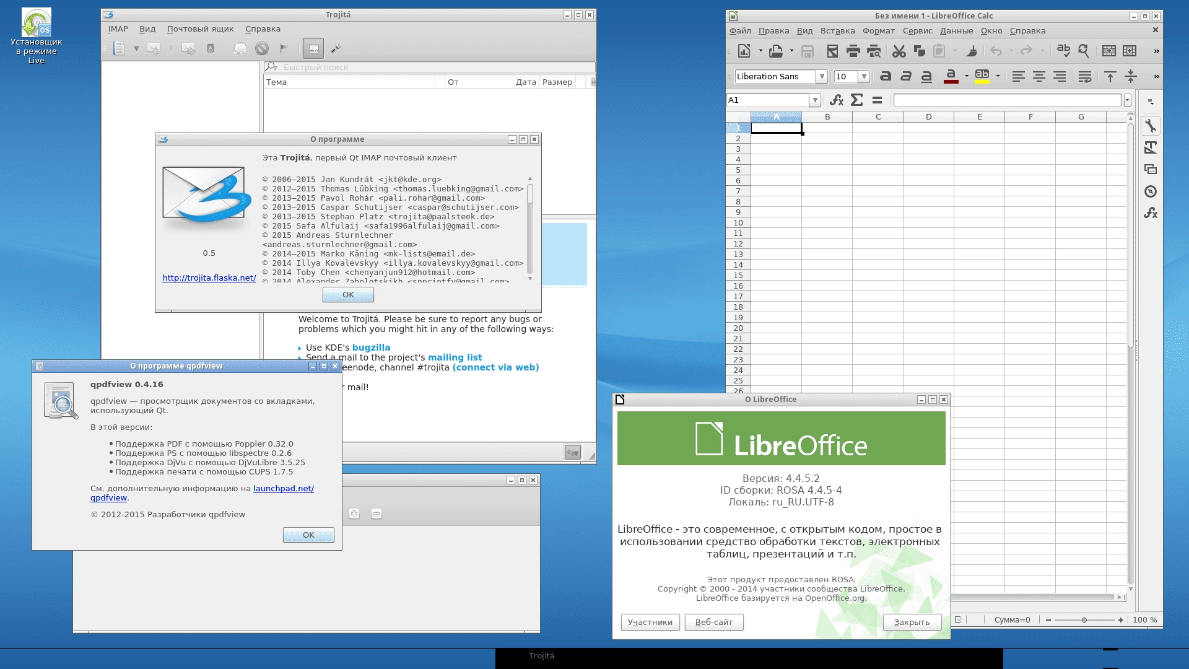The width and height of the screenshot is (1189, 669).
Task: Click the Copy icon in Calc toolbar
Action: [919, 51]
